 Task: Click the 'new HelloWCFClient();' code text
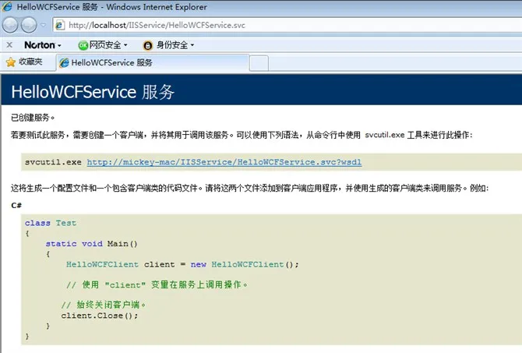(x=245, y=264)
